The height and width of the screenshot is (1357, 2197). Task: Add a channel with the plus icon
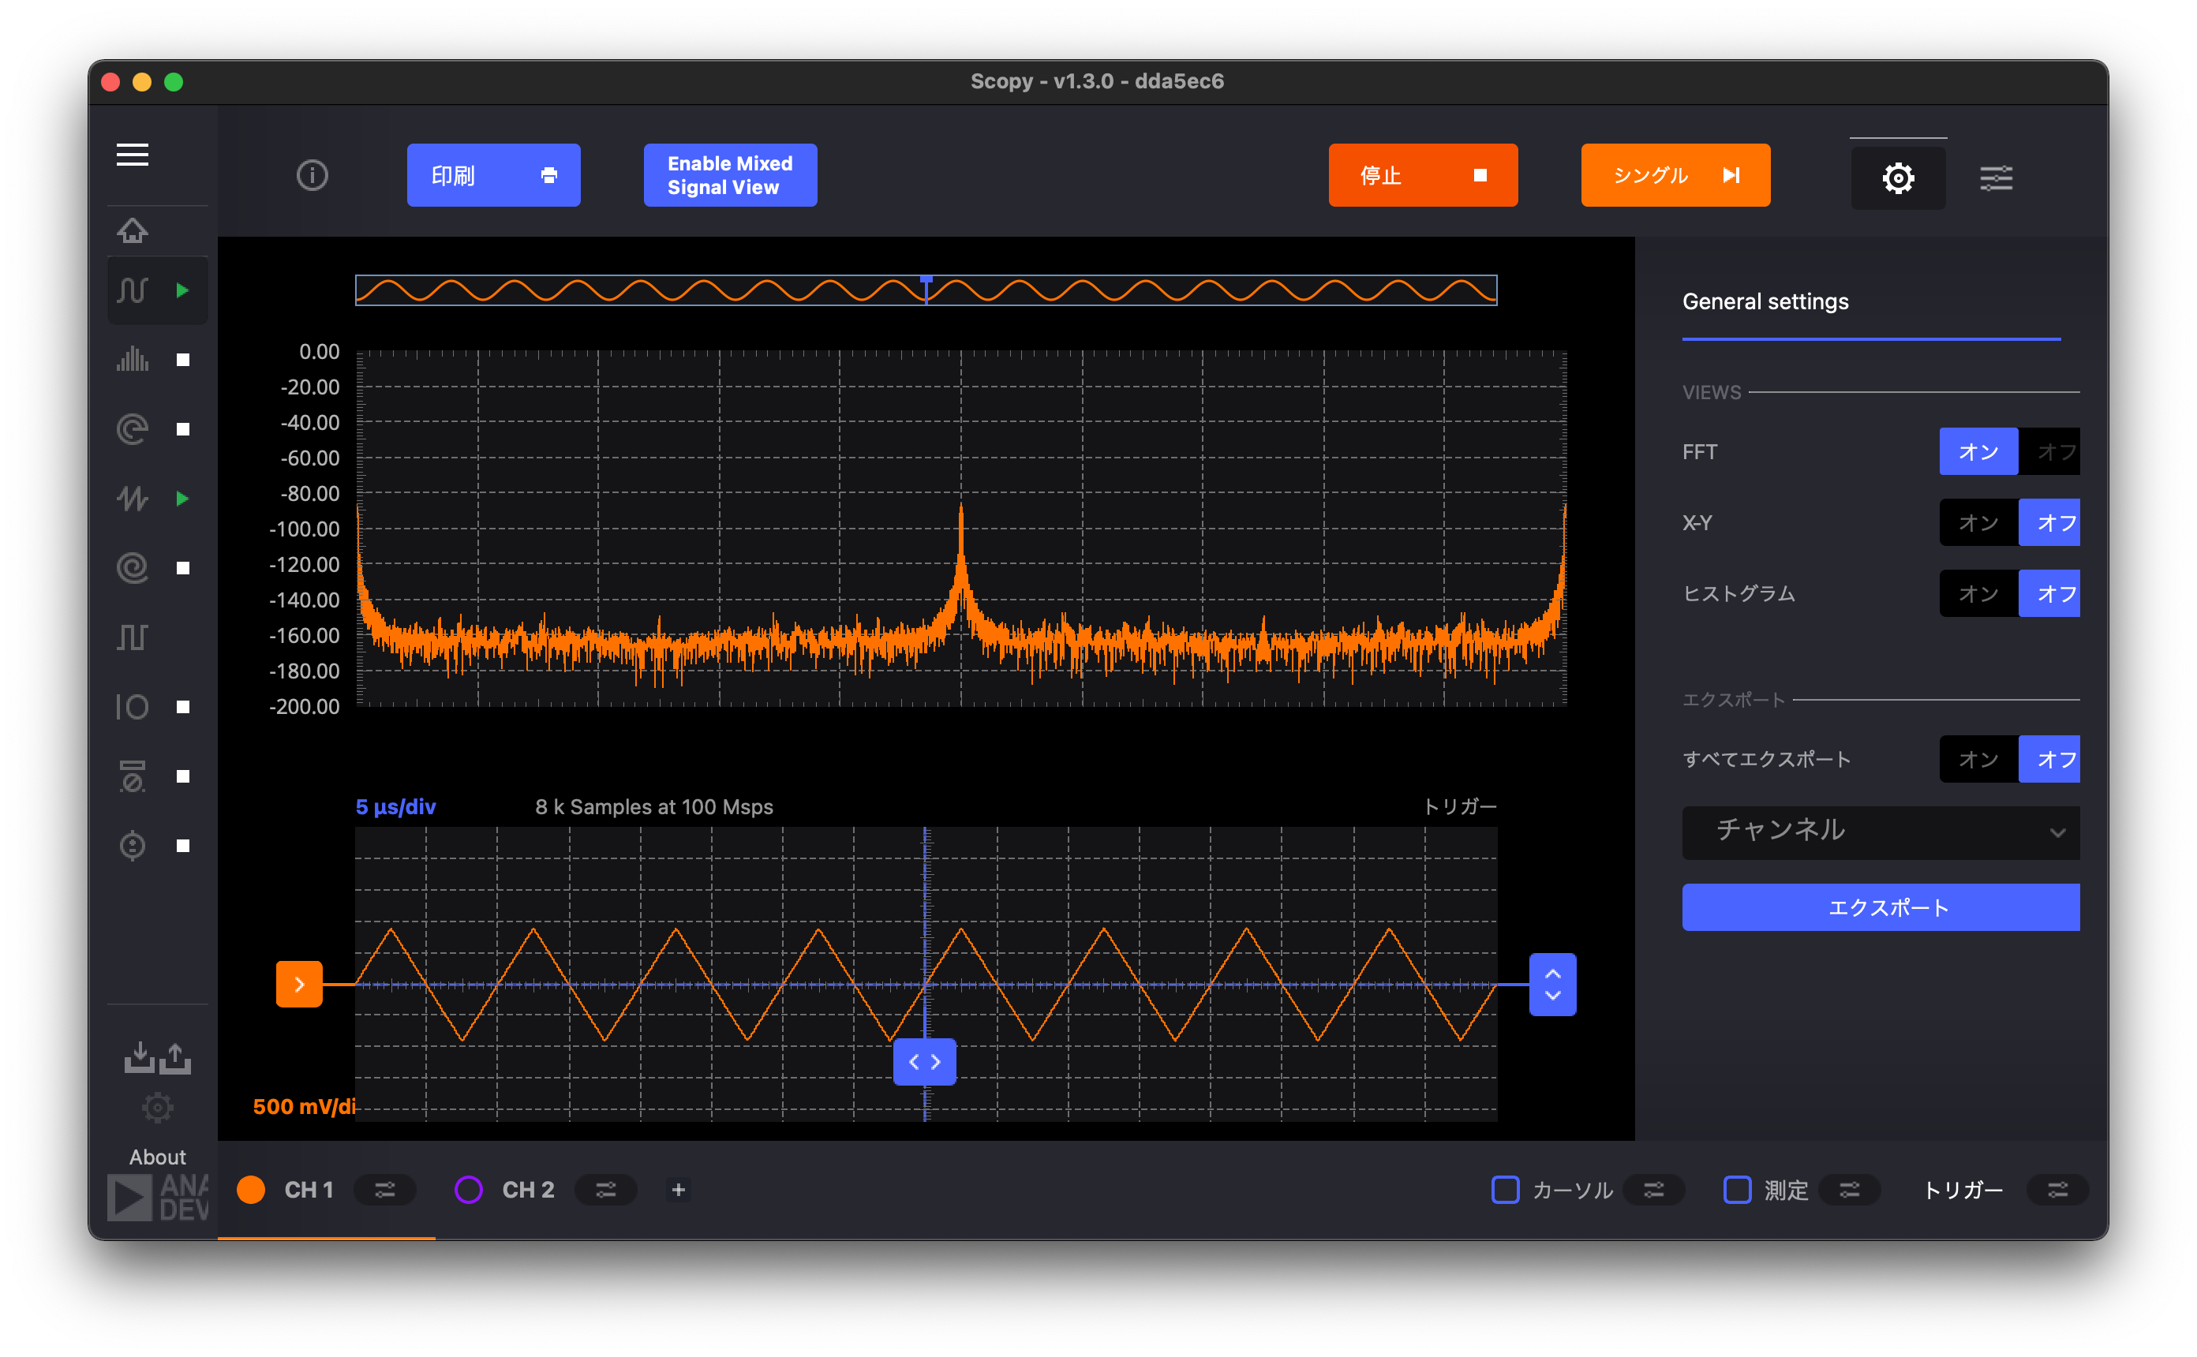pyautogui.click(x=679, y=1189)
